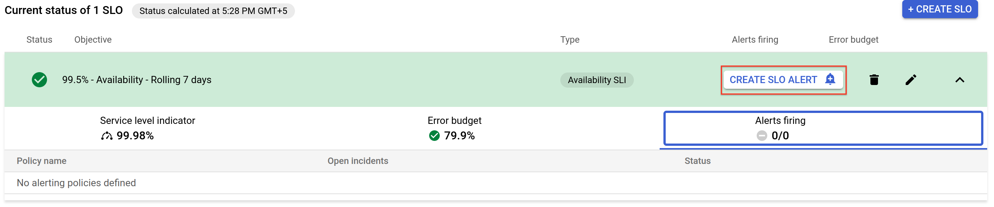Click the green status checkmark icon

coord(39,80)
